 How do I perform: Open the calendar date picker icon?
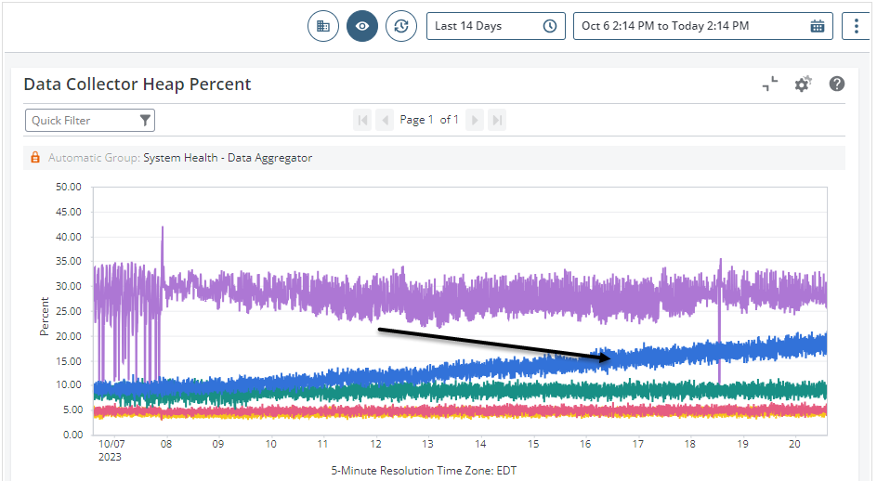(818, 26)
